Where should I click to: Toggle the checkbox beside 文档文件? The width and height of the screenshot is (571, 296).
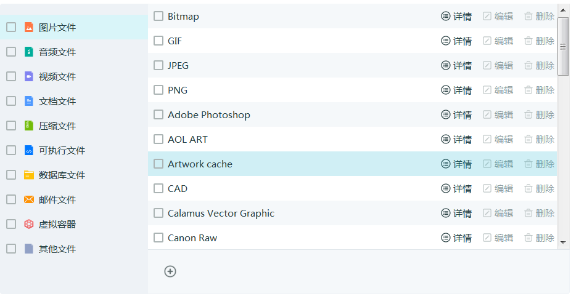point(11,101)
